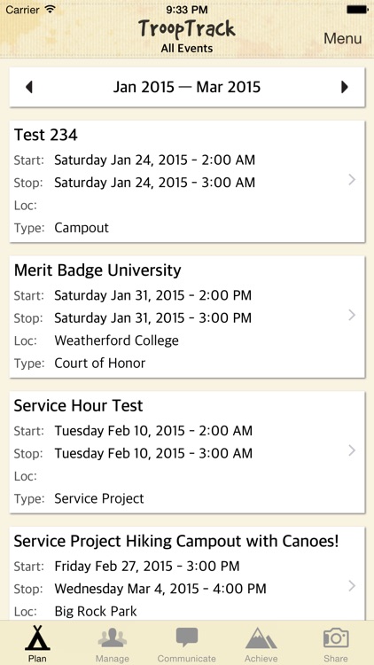Viewport: 374px width, 665px height.
Task: Expand Service Hour Test chevron
Action: pos(352,450)
